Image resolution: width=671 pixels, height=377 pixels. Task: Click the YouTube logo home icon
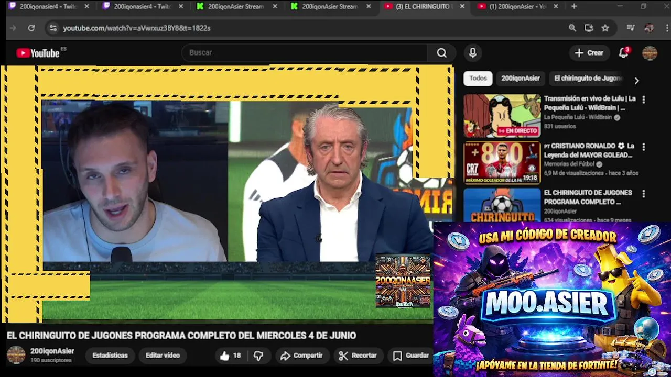coord(38,53)
